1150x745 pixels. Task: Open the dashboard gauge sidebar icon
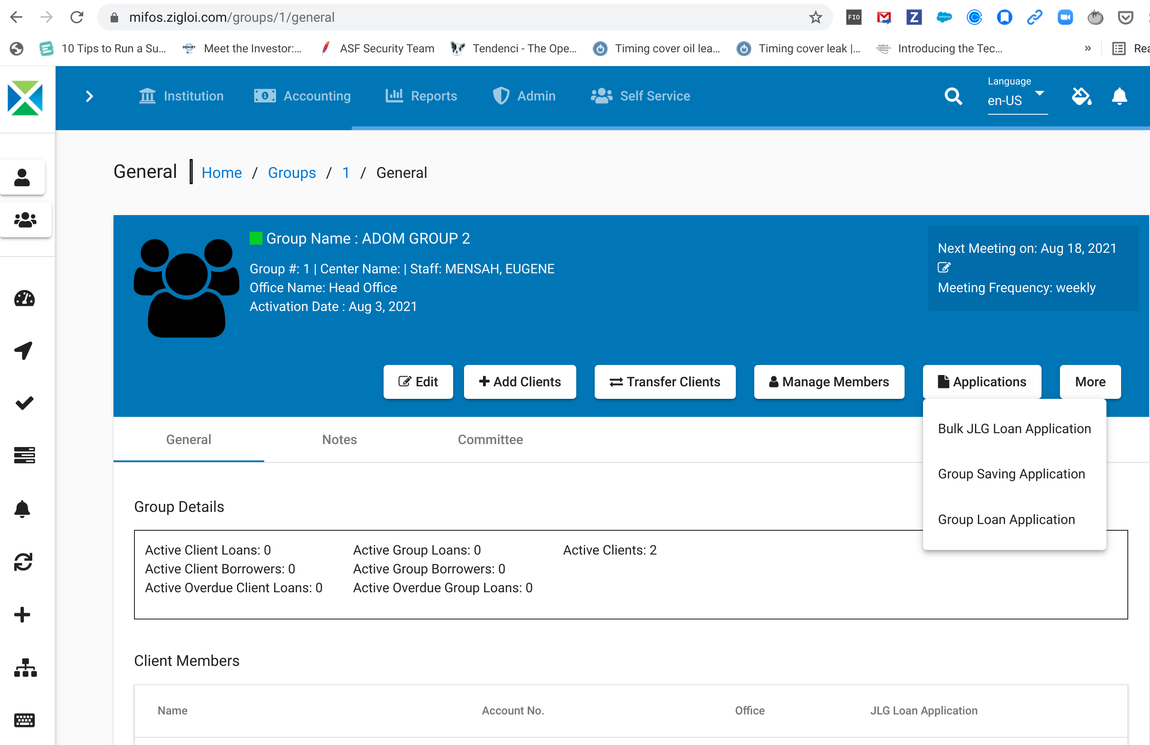pos(24,299)
